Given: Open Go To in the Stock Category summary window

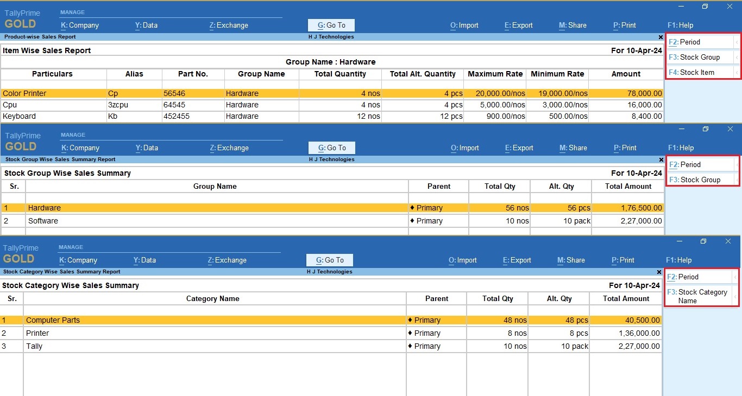Looking at the screenshot, I should [x=330, y=260].
